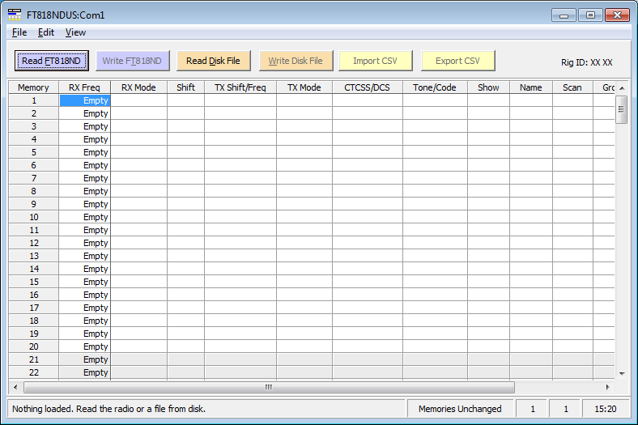Image resolution: width=638 pixels, height=425 pixels.
Task: Click the horizontal scrollbar thumb
Action: coord(269,387)
